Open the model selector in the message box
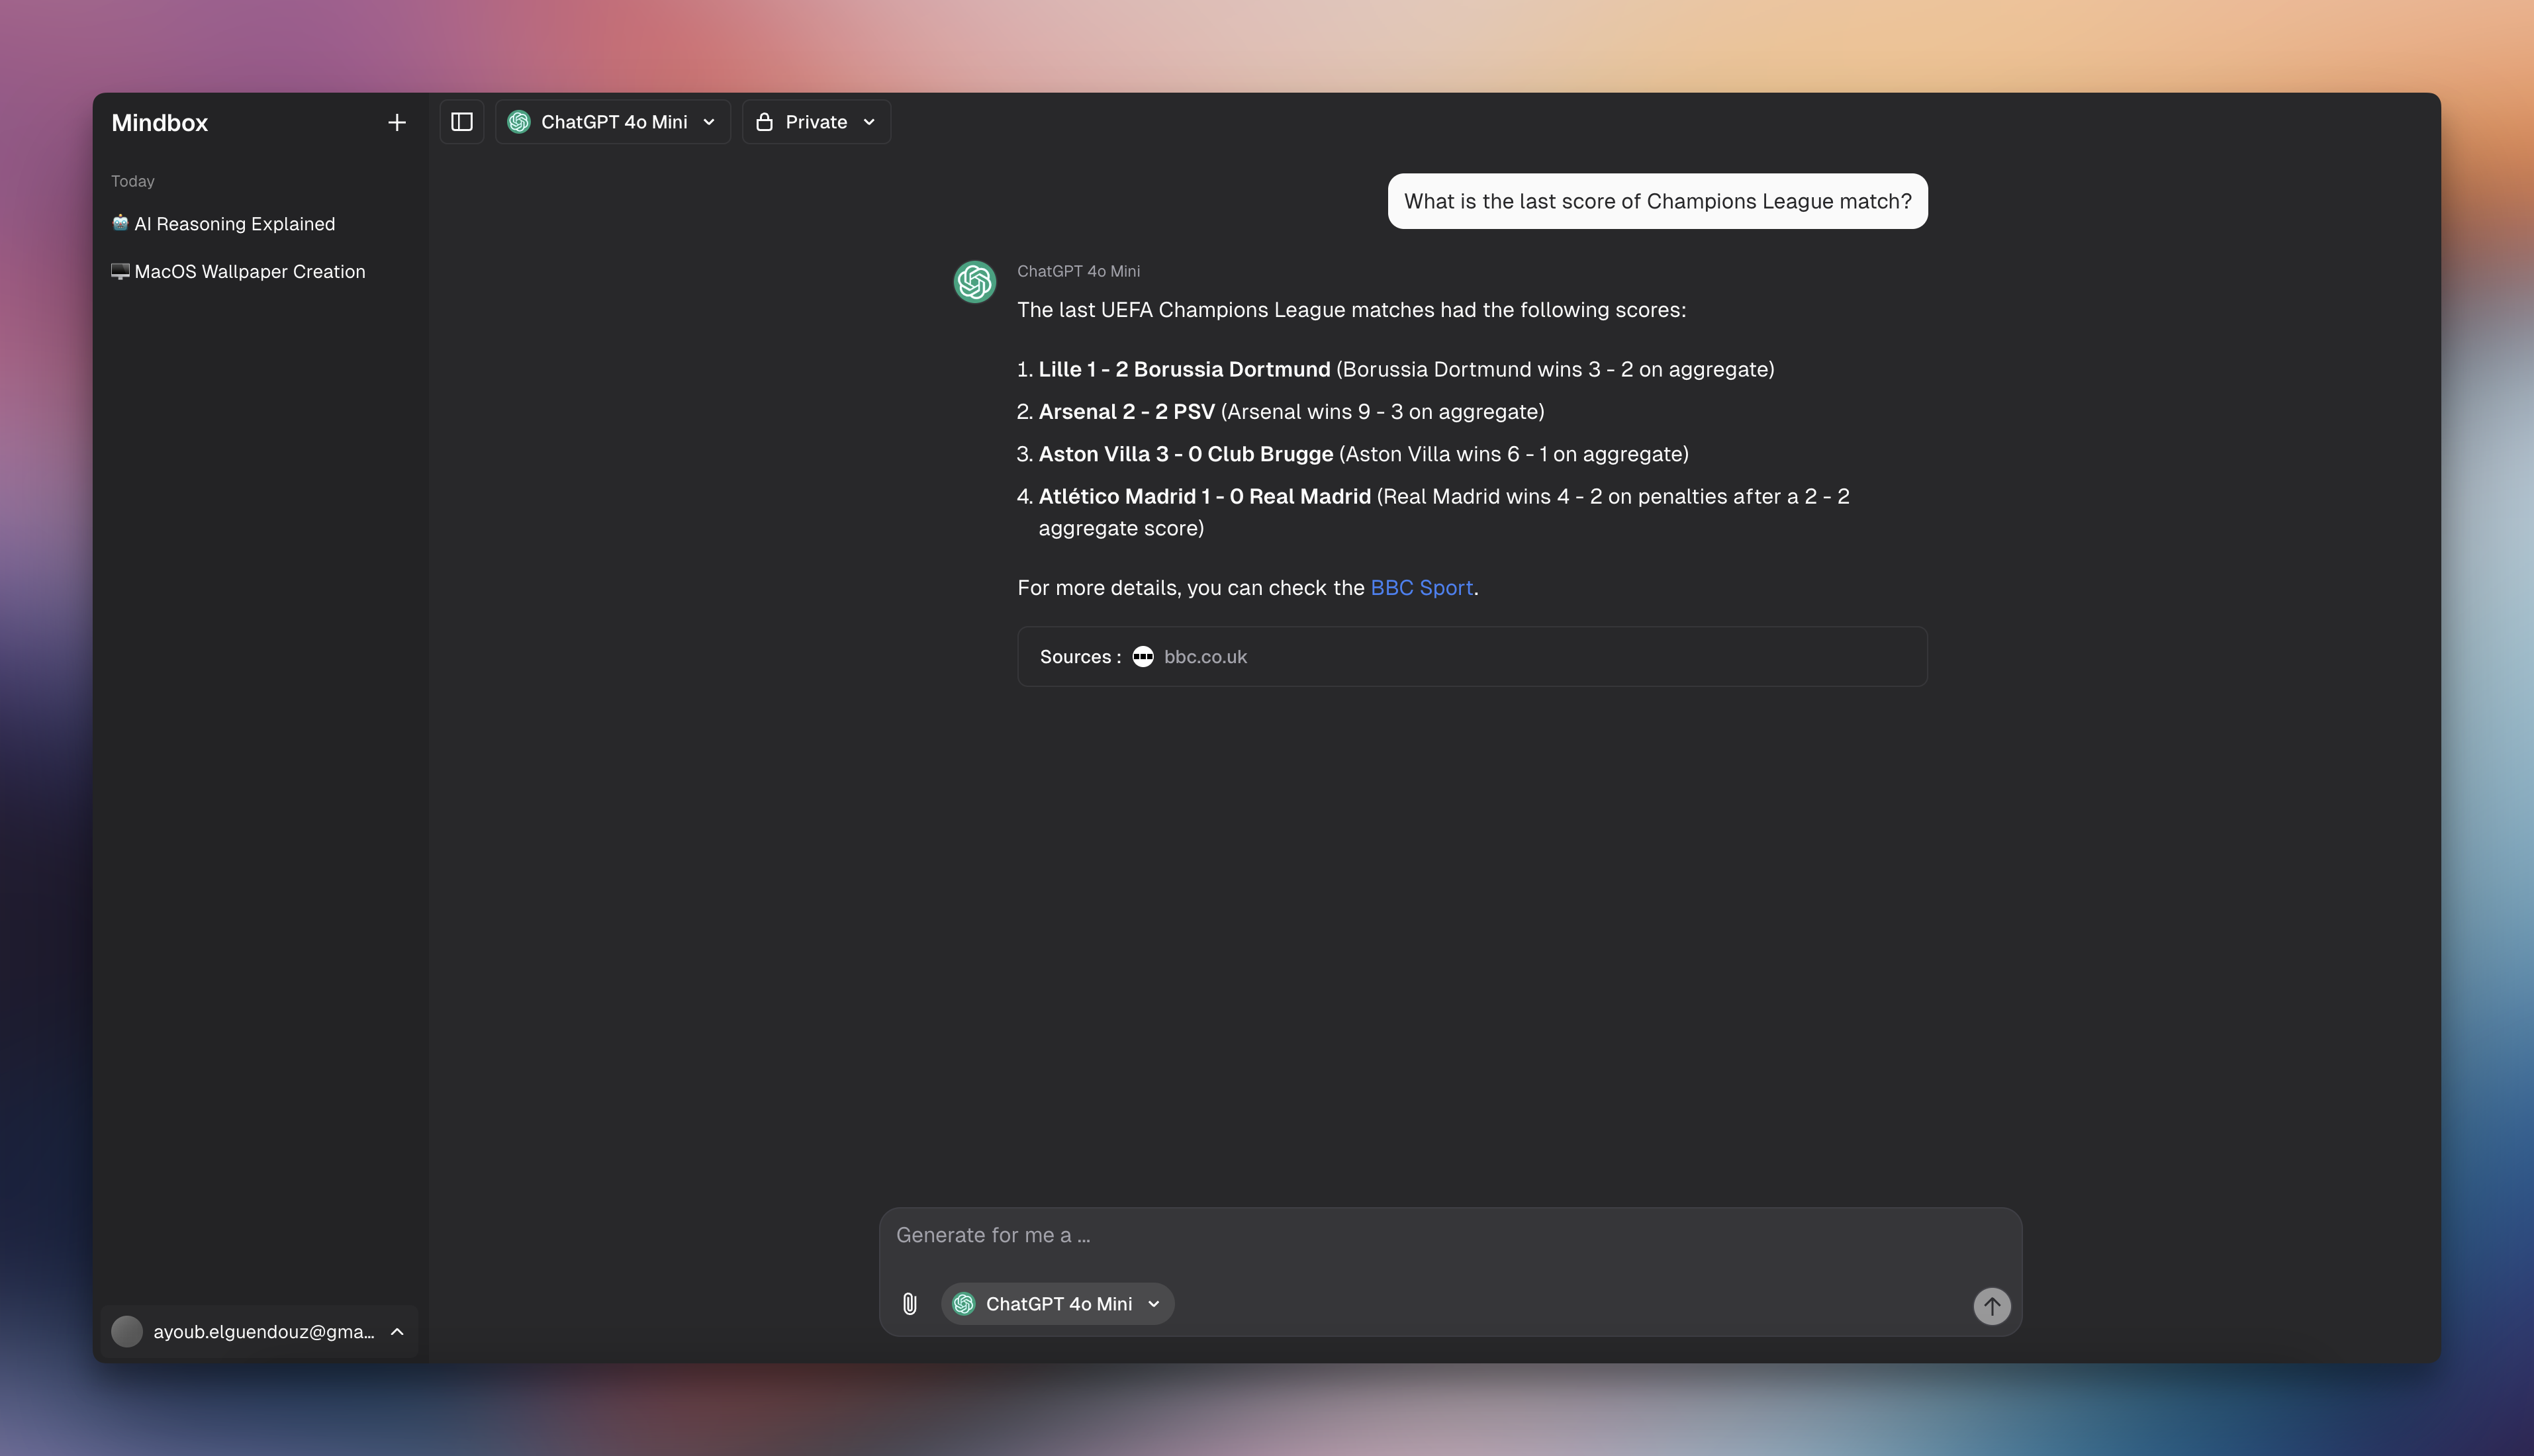This screenshot has height=1456, width=2534. (x=1058, y=1304)
